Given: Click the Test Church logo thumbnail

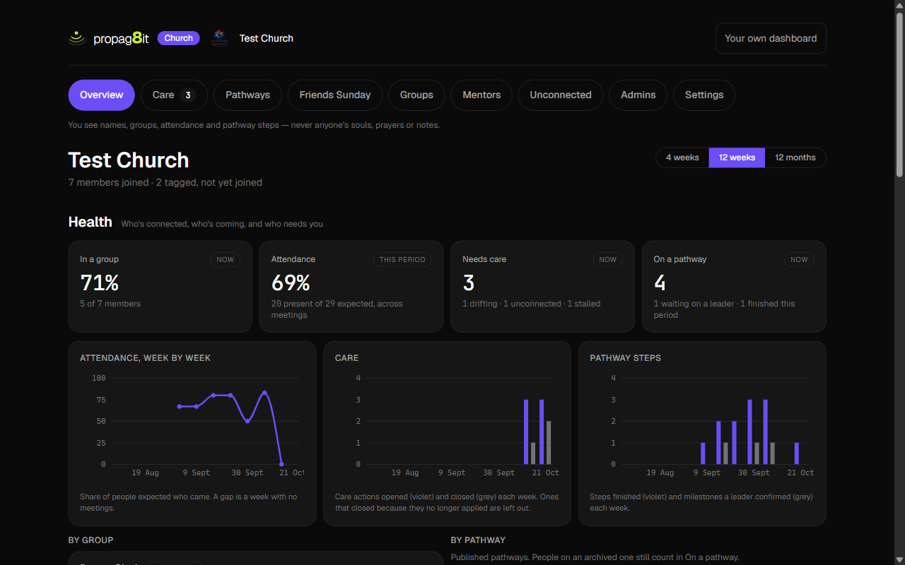Looking at the screenshot, I should pyautogui.click(x=219, y=38).
